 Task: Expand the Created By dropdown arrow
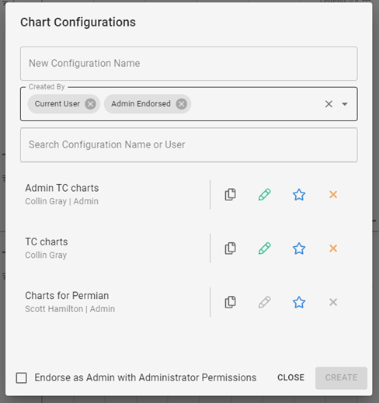coord(345,104)
